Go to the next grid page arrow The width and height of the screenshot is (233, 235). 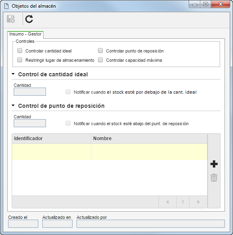pyautogui.click(x=198, y=202)
